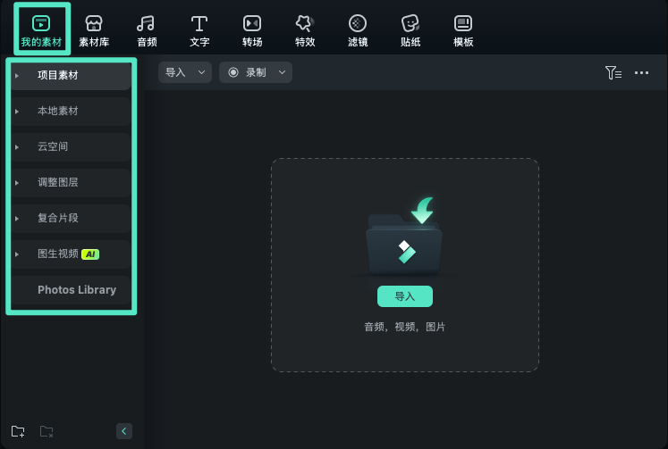This screenshot has height=449, width=668.
Task: Select 本地素材 in the sidebar
Action: (x=72, y=112)
